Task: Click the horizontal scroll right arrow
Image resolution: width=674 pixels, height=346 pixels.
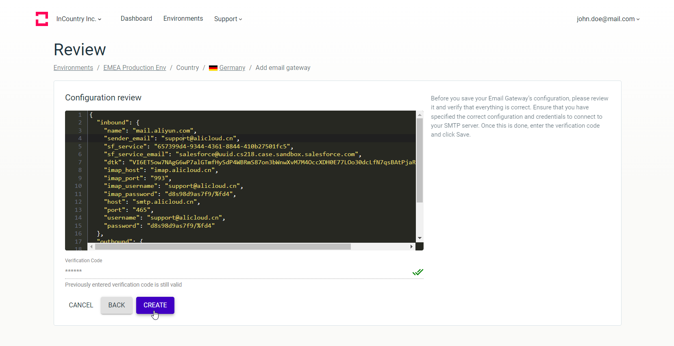Action: 411,247
